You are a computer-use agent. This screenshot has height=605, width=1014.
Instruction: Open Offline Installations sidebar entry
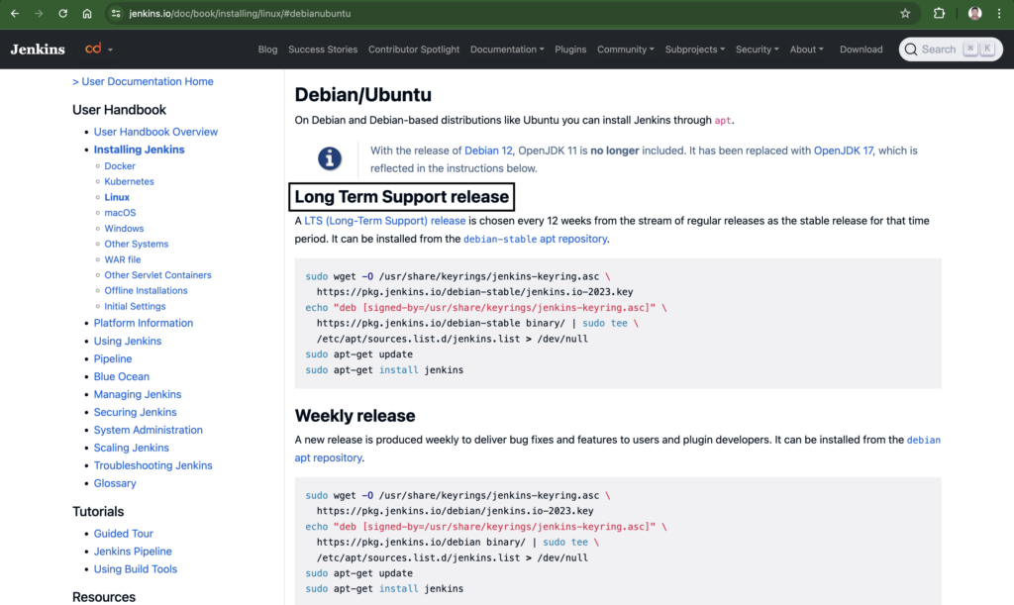147,290
